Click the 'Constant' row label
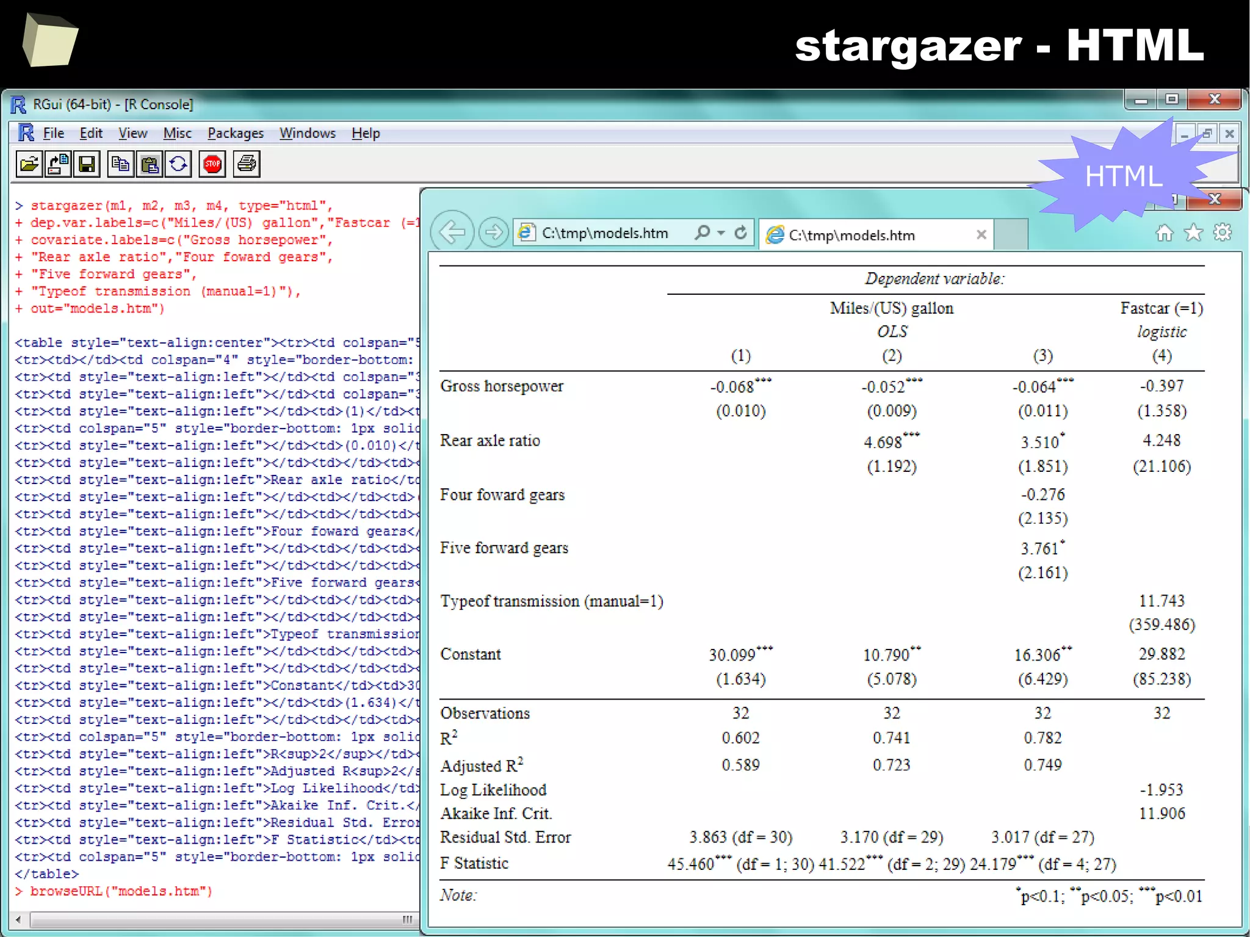 pyautogui.click(x=471, y=654)
